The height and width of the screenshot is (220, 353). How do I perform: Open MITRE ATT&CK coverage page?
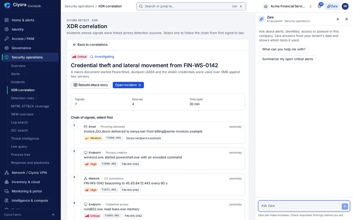point(30,106)
